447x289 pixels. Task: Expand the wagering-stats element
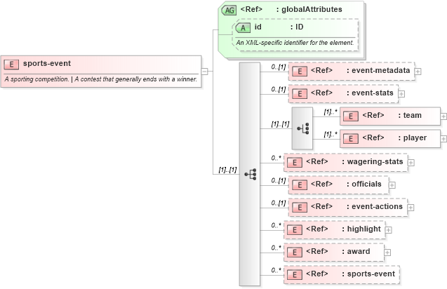pyautogui.click(x=411, y=163)
